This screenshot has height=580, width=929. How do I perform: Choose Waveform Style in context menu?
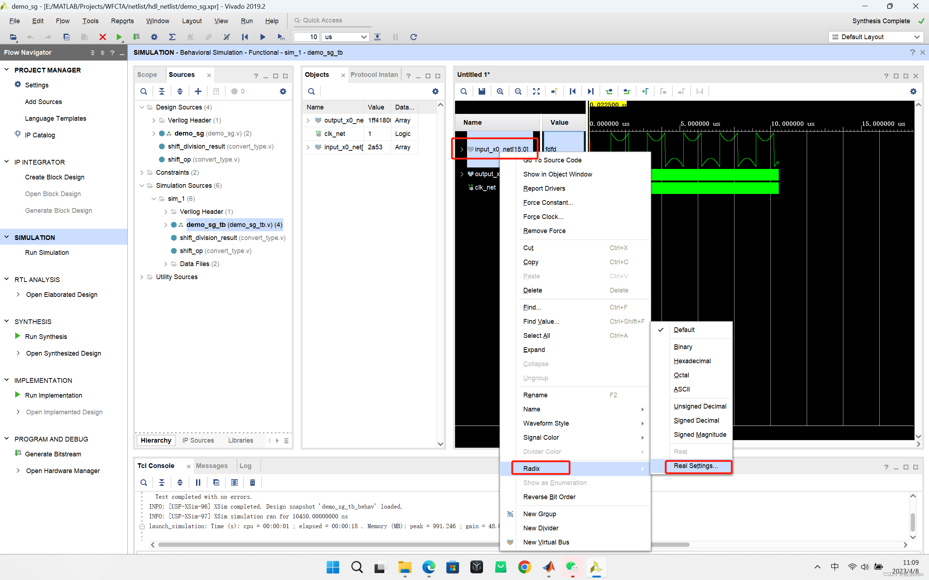(x=546, y=423)
